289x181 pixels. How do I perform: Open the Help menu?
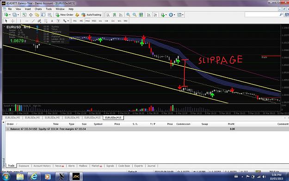click(71, 9)
